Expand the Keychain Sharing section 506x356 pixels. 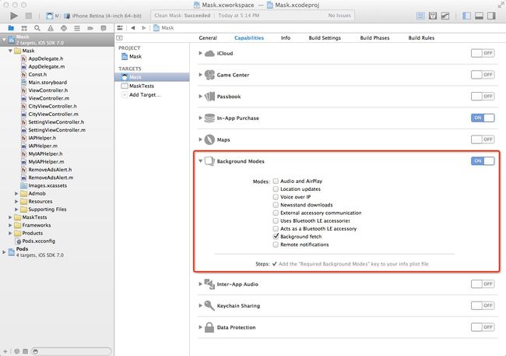(x=200, y=305)
